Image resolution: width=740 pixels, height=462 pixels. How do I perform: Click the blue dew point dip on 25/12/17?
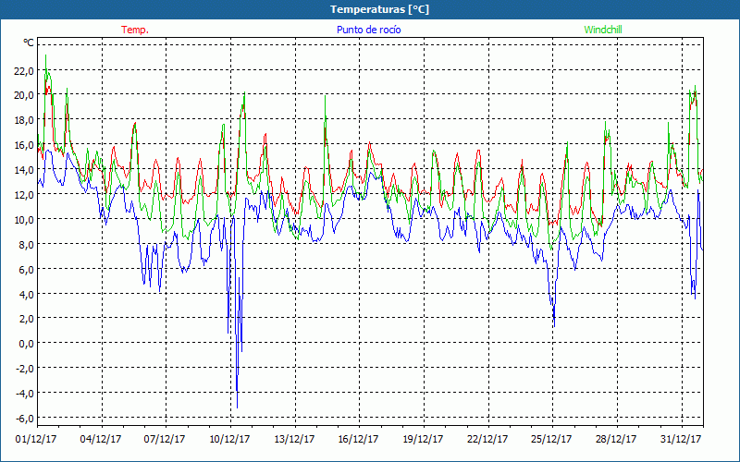(554, 325)
